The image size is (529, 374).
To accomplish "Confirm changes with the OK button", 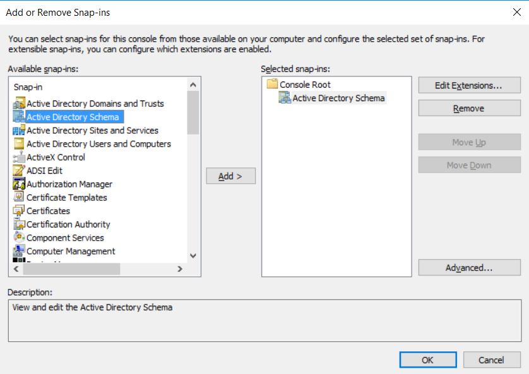I will tap(427, 359).
